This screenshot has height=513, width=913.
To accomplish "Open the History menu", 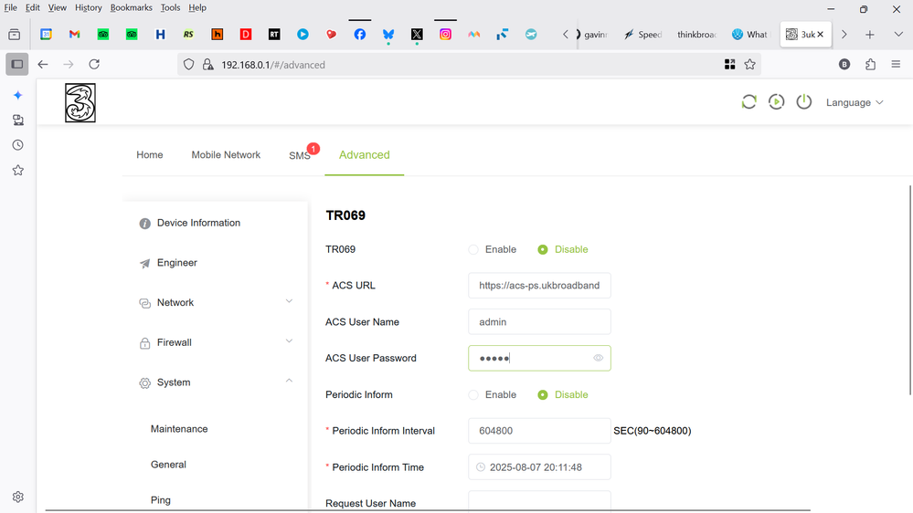I will 88,7.
